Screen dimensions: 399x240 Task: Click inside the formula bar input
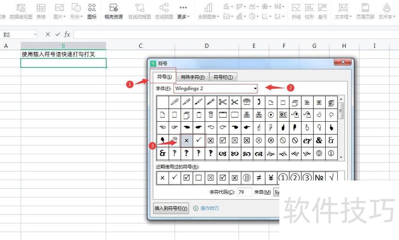pos(236,34)
